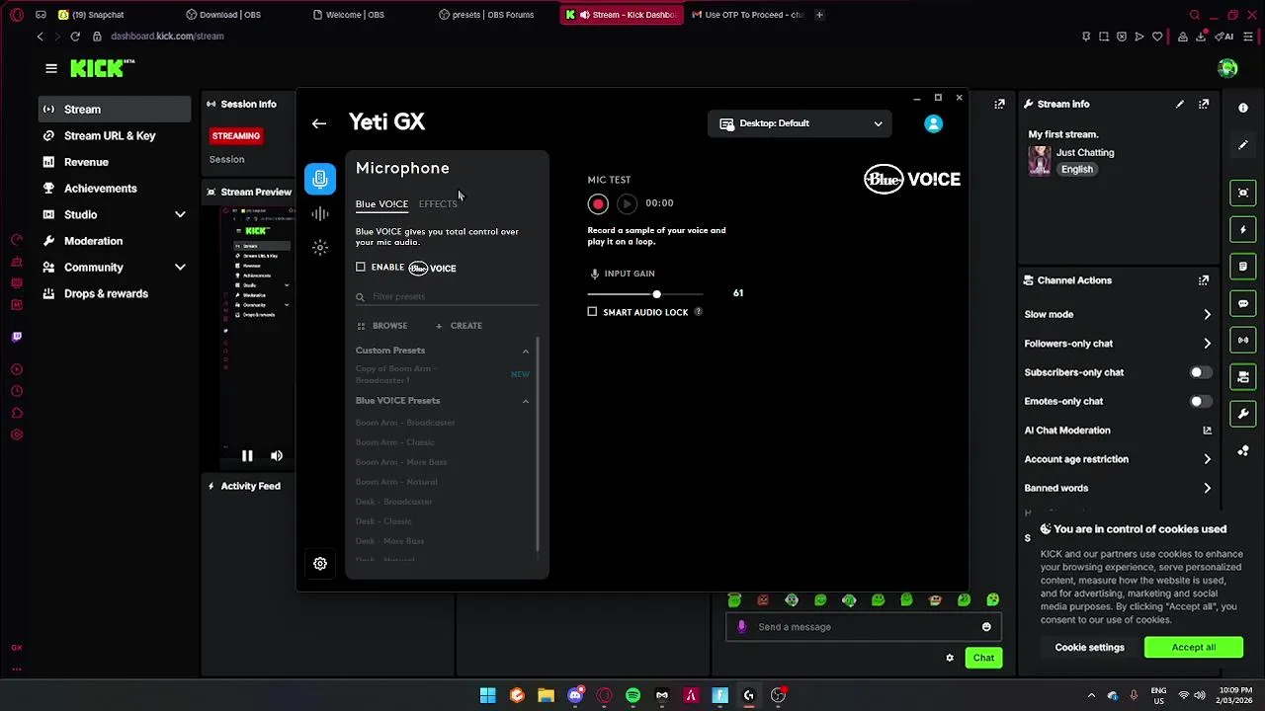This screenshot has width=1265, height=711.
Task: Go back with the Yeti GX arrow
Action: coord(318,123)
